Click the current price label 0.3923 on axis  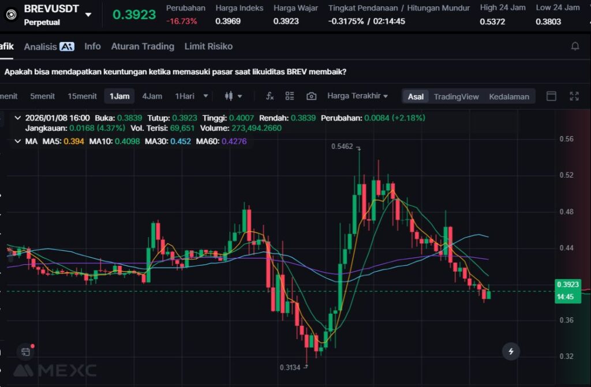(x=568, y=284)
